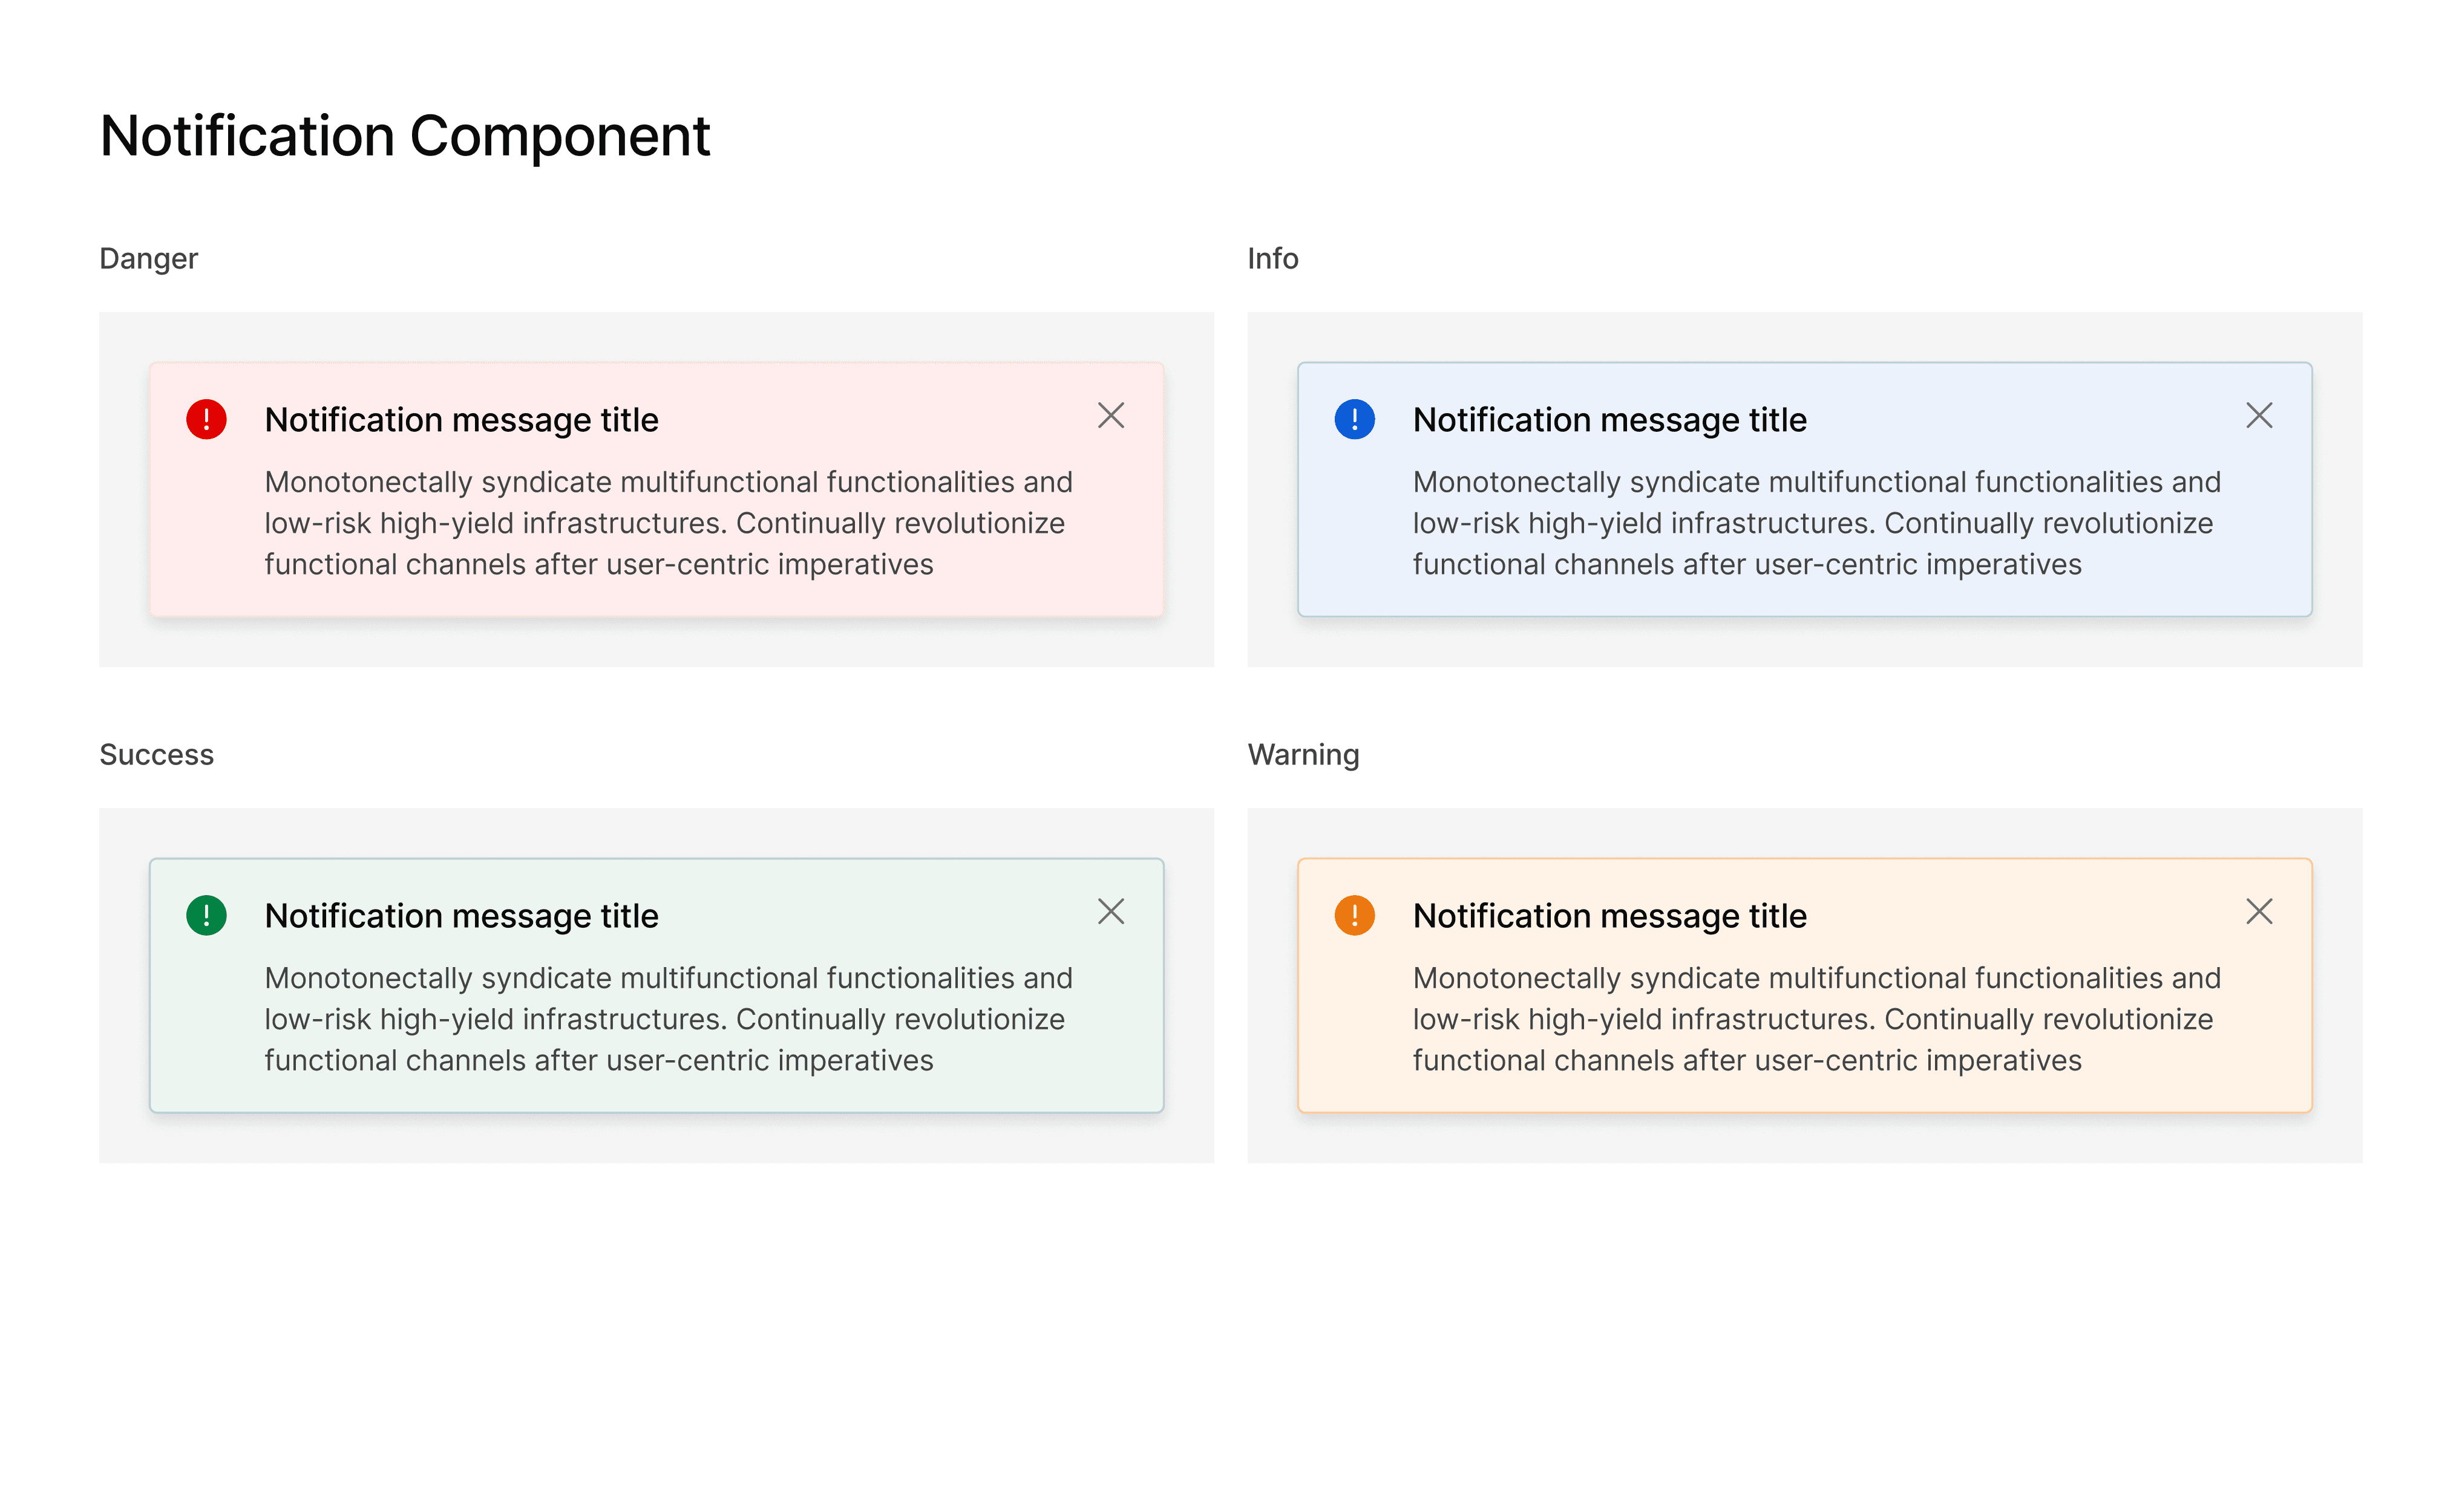Select the Info section label
Image resolution: width=2462 pixels, height=1512 pixels.
coord(1272,259)
